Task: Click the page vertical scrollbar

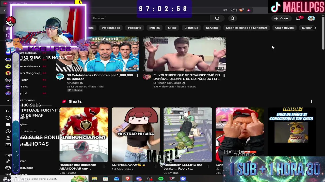Action: pos(323,33)
